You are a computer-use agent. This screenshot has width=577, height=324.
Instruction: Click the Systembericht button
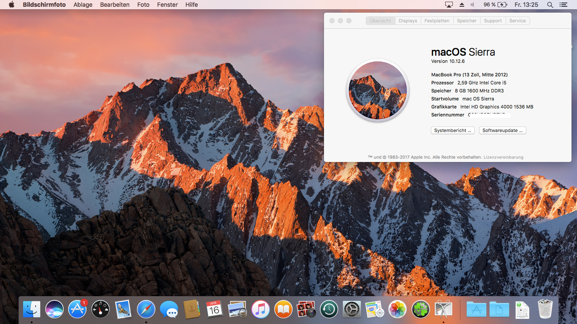(x=452, y=130)
